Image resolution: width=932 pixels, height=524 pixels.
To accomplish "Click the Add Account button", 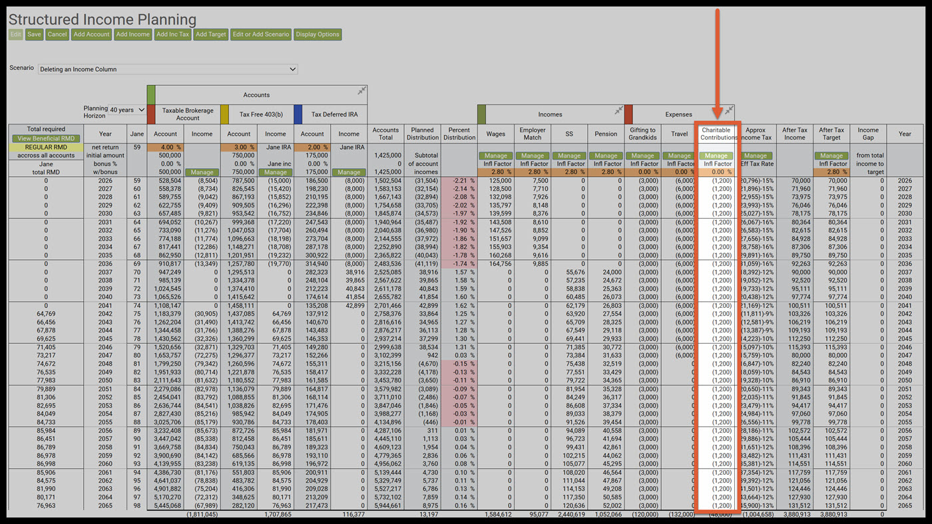I will [x=91, y=35].
